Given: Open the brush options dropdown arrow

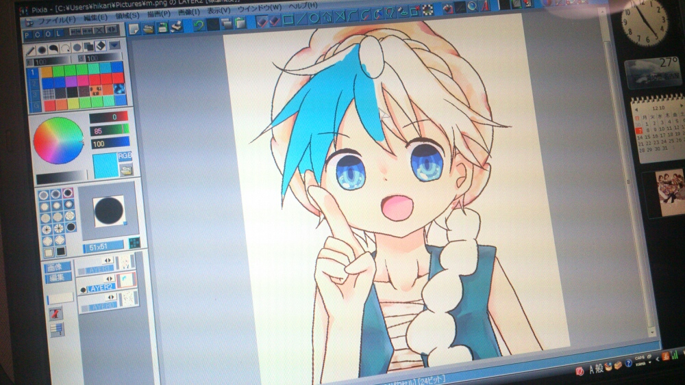Looking at the screenshot, I should tap(114, 44).
